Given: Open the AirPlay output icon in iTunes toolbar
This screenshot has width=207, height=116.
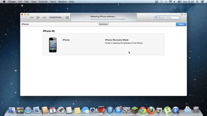Looking at the screenshot, I should 67,17.
